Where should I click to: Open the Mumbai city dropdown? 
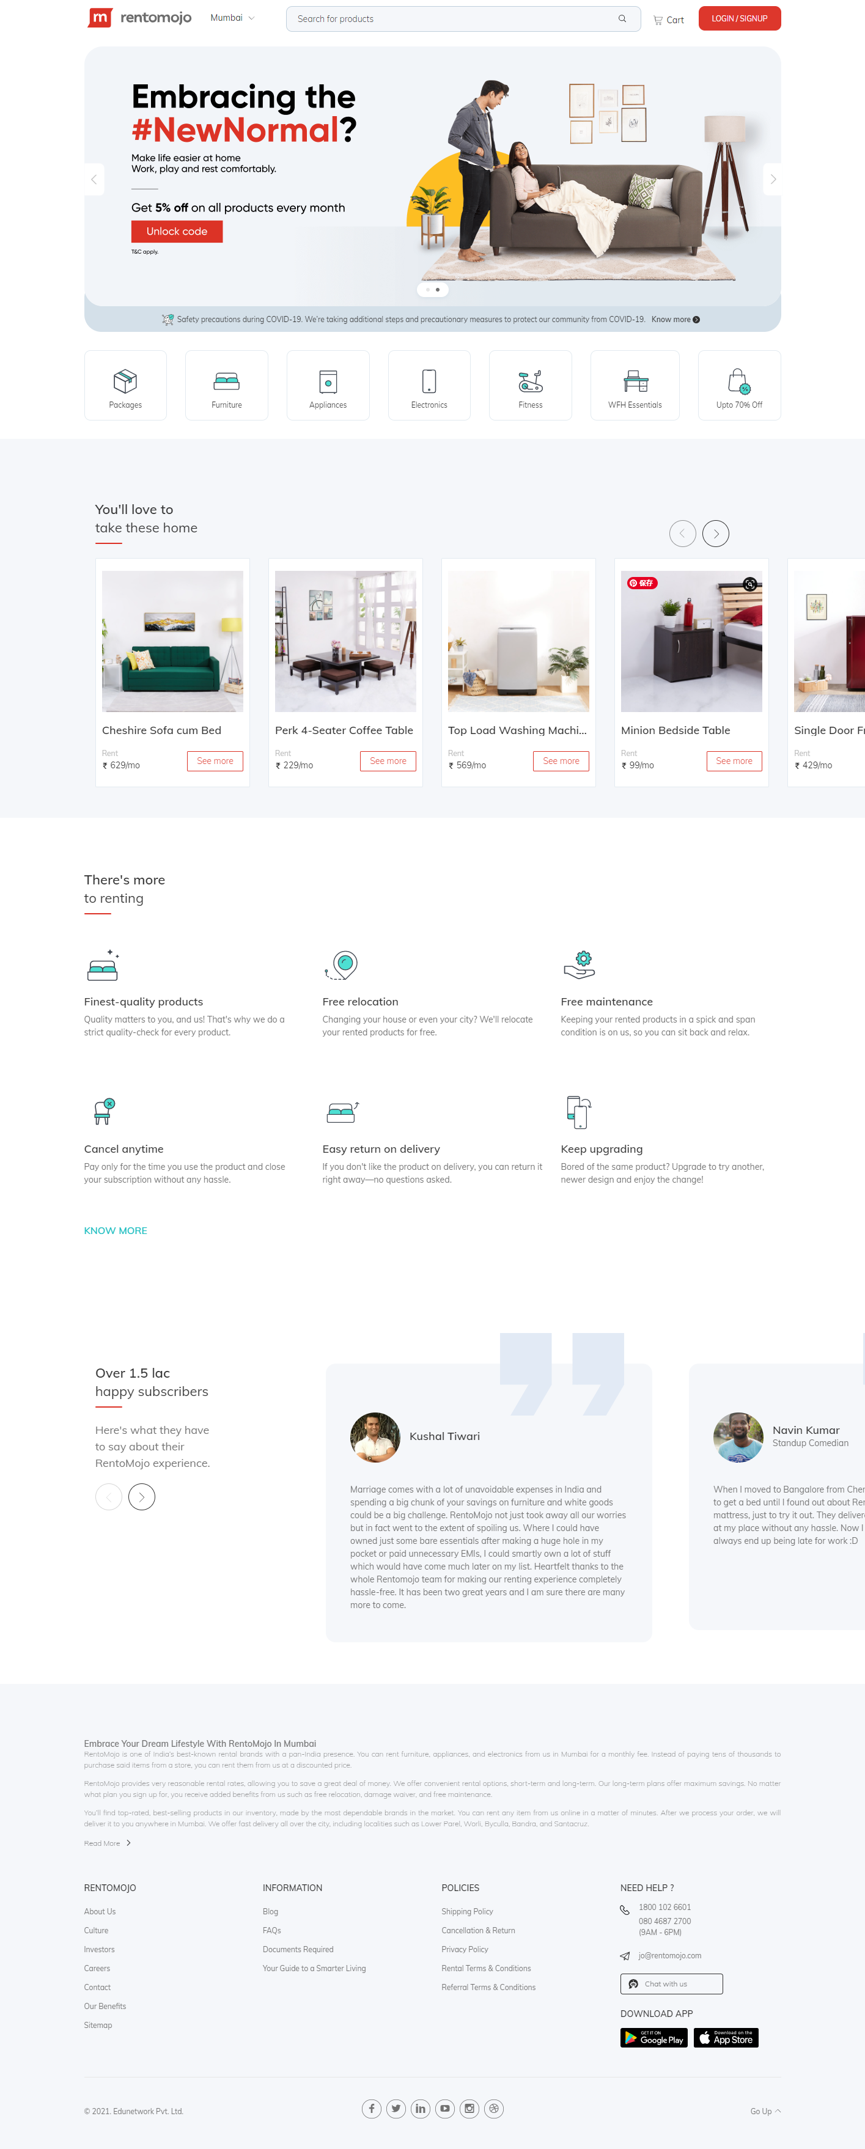point(232,18)
